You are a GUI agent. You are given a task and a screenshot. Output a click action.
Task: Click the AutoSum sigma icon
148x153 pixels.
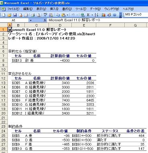[x=88, y=15]
